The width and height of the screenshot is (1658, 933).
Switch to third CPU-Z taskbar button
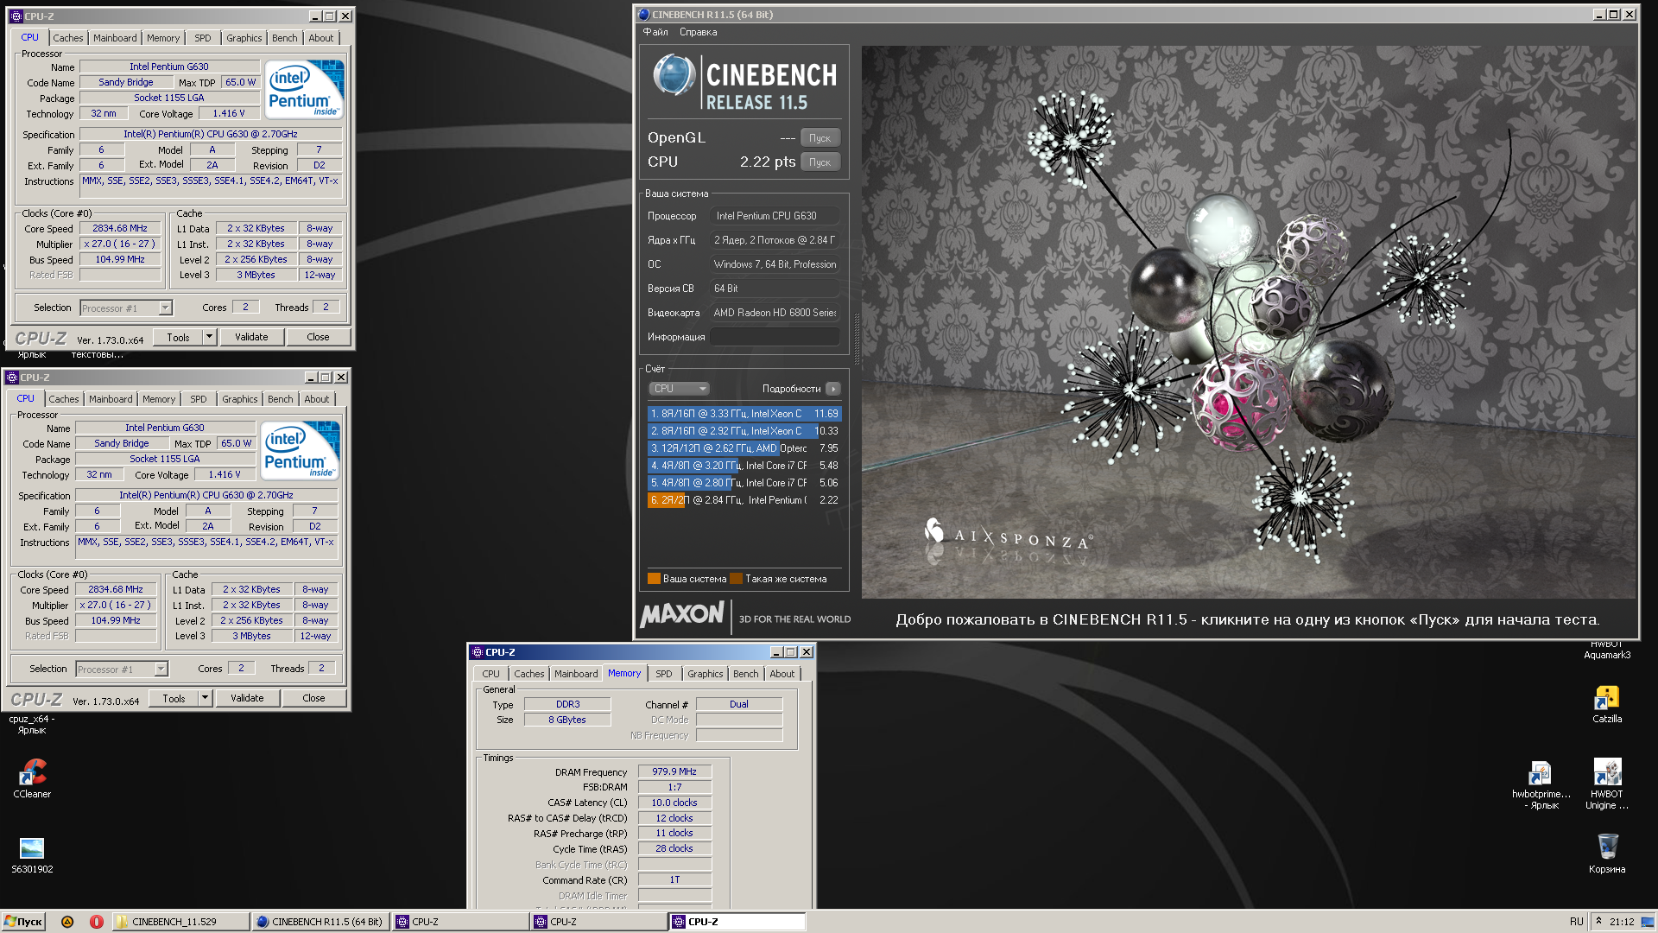point(737,922)
